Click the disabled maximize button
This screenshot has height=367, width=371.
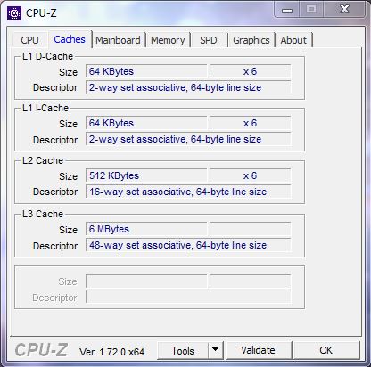pos(311,10)
